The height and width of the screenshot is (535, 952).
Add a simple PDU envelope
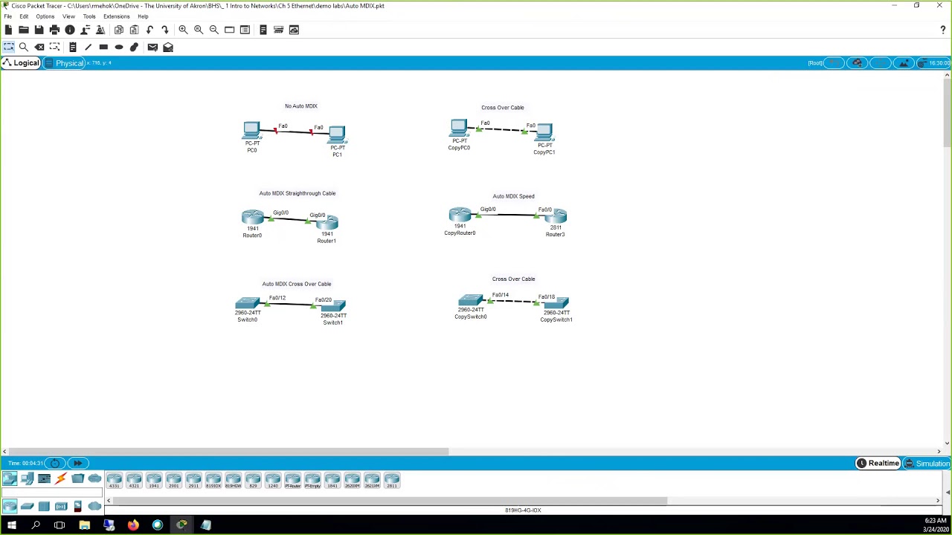[x=152, y=47]
